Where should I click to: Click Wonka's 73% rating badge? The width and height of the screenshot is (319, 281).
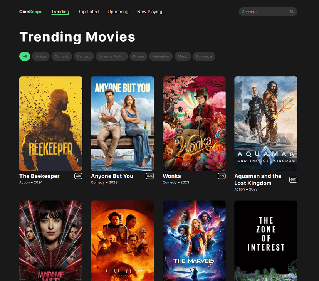click(222, 176)
